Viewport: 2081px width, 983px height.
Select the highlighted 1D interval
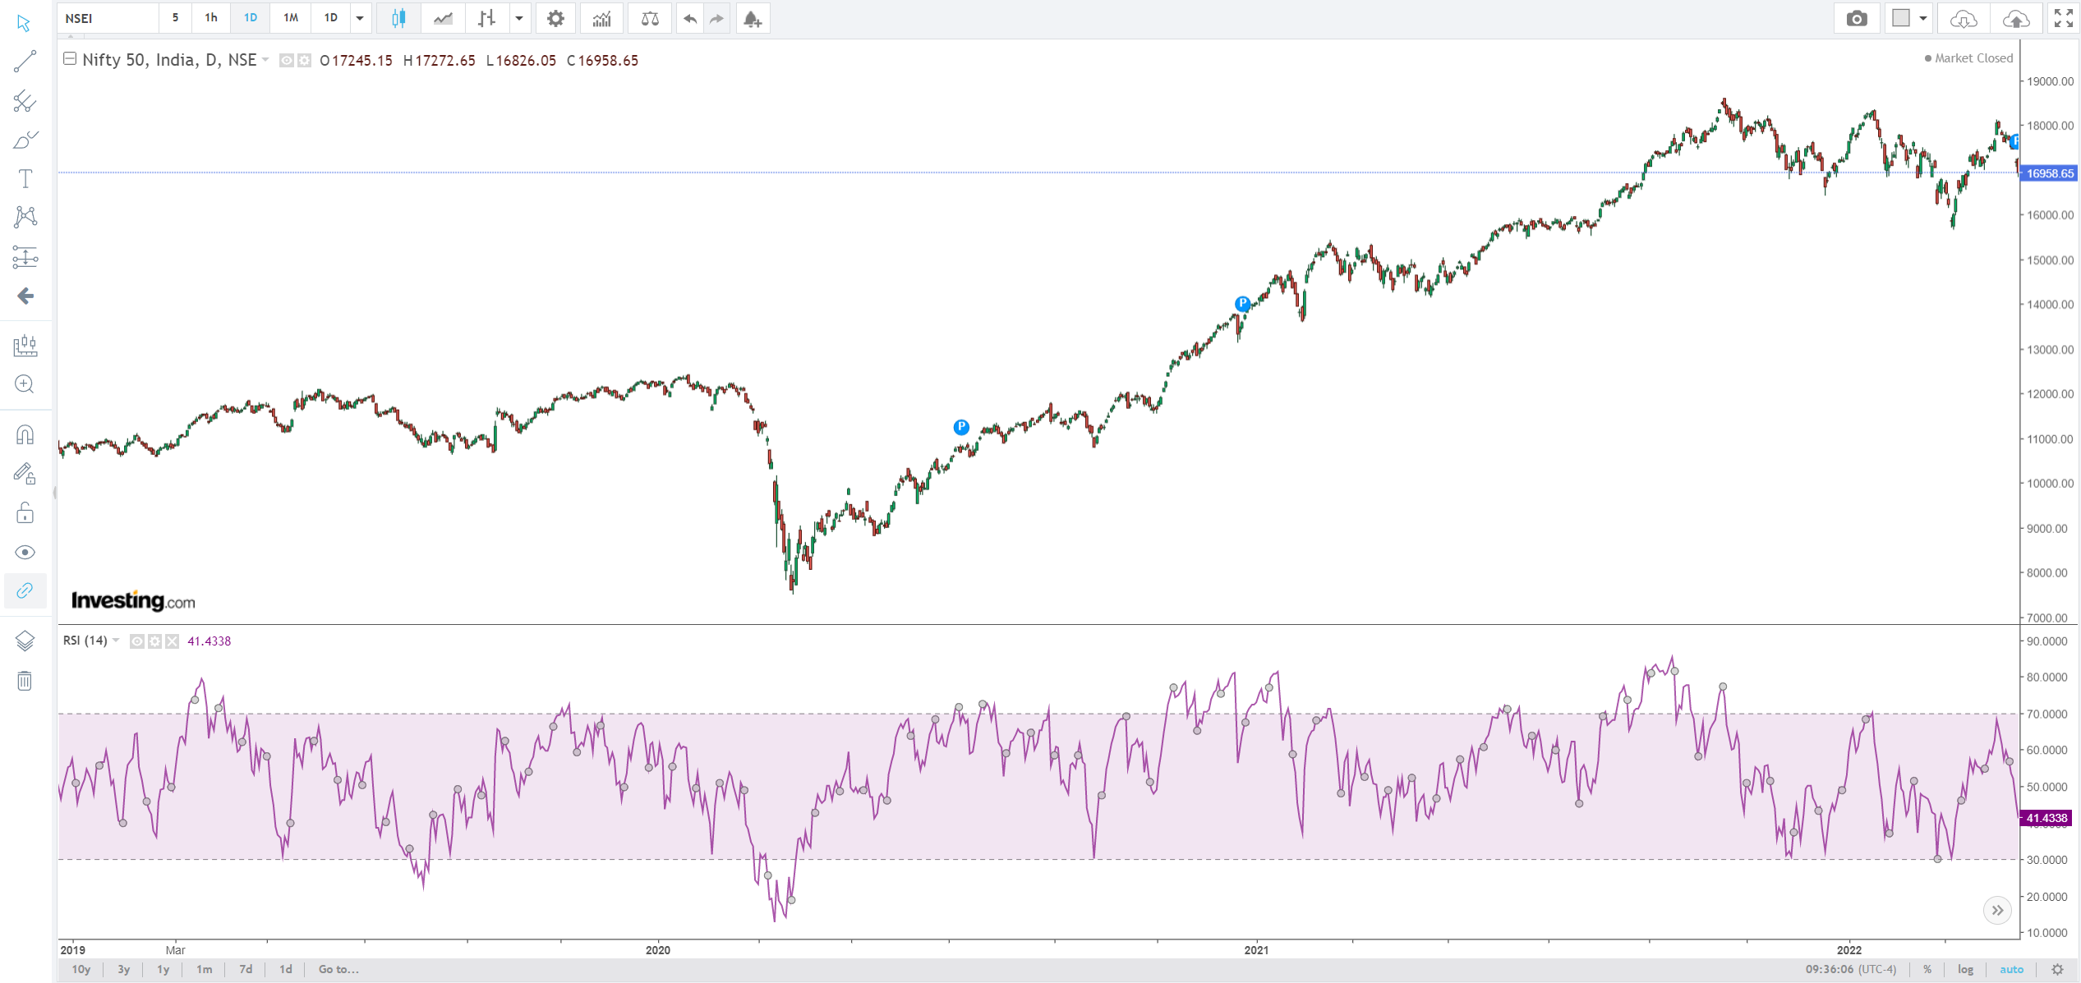251,18
